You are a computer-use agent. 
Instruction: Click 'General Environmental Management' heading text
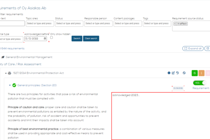[x=29, y=57]
